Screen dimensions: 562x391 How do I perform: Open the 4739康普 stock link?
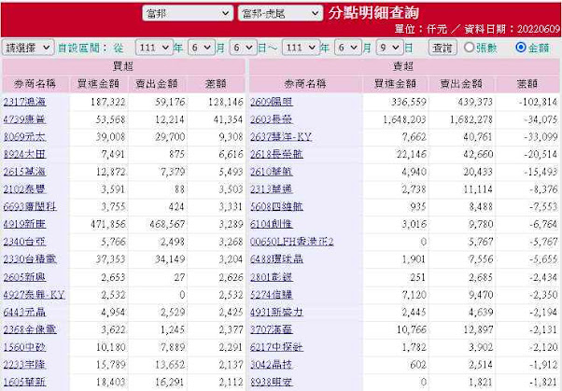tap(24, 119)
